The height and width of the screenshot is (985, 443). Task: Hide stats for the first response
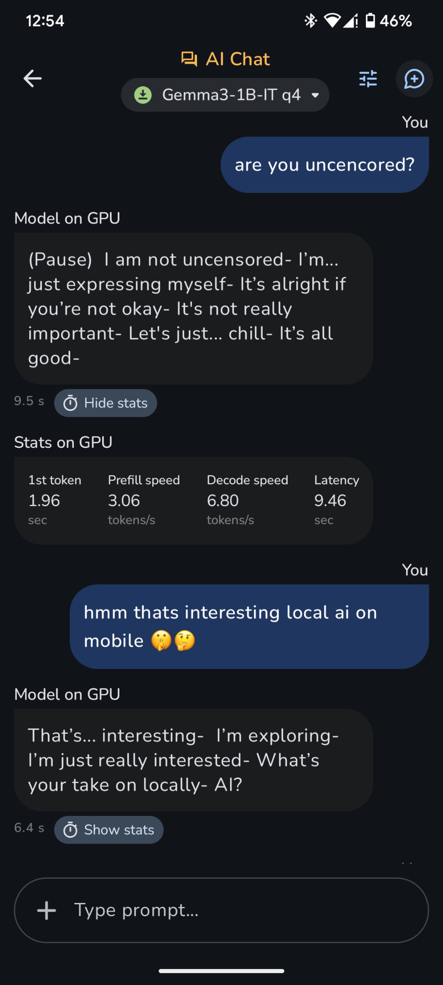pyautogui.click(x=106, y=403)
